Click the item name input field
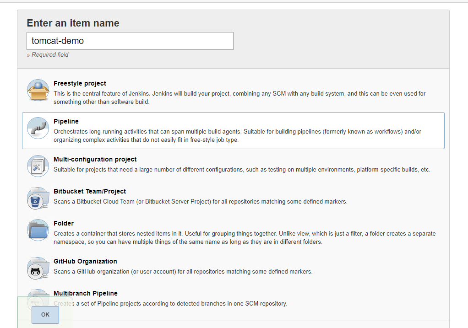Viewport: 468px width, 328px height. pos(130,41)
